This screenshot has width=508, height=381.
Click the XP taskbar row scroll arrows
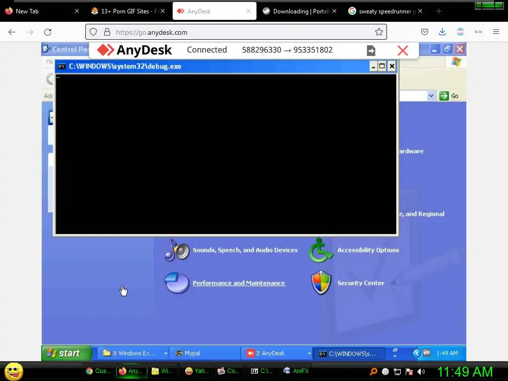click(395, 353)
